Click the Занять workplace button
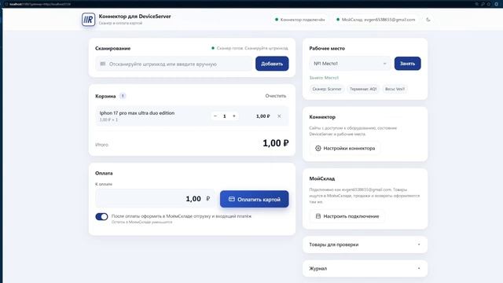 click(x=407, y=64)
